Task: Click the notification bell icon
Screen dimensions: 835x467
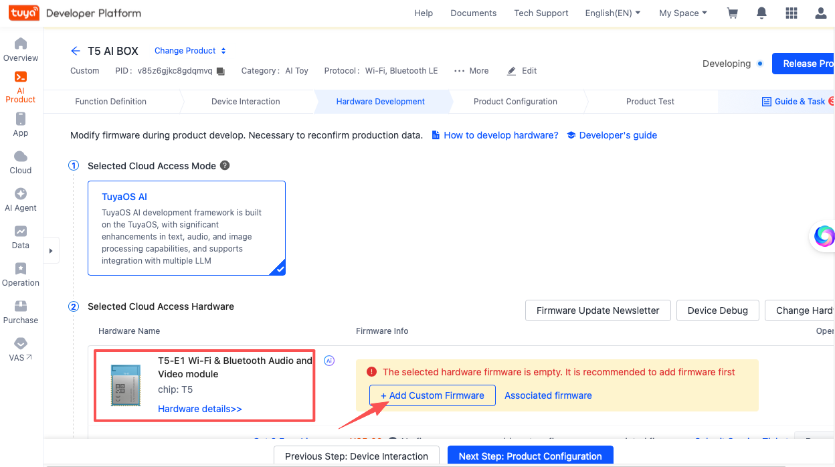Action: [761, 13]
